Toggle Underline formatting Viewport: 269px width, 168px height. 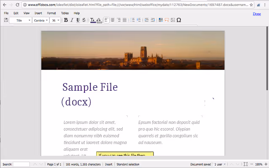point(78,20)
